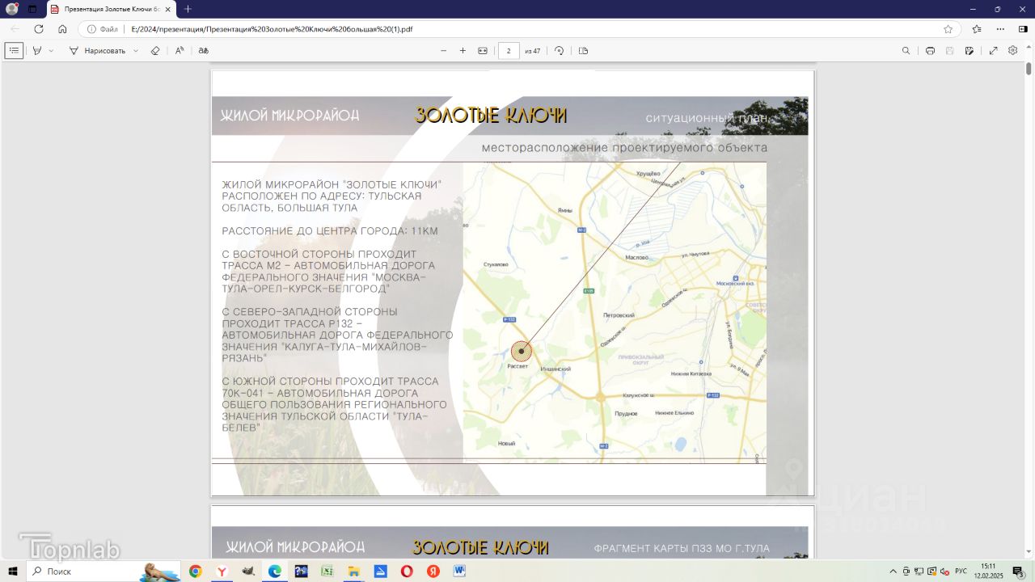Open File Explorer from taskbar
The image size is (1035, 582).
[354, 571]
